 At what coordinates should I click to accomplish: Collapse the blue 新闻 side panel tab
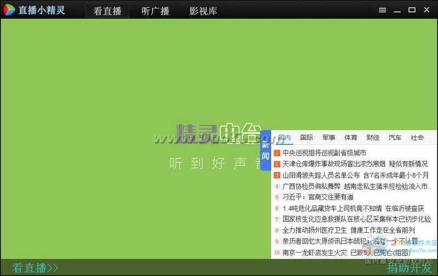coord(266,150)
